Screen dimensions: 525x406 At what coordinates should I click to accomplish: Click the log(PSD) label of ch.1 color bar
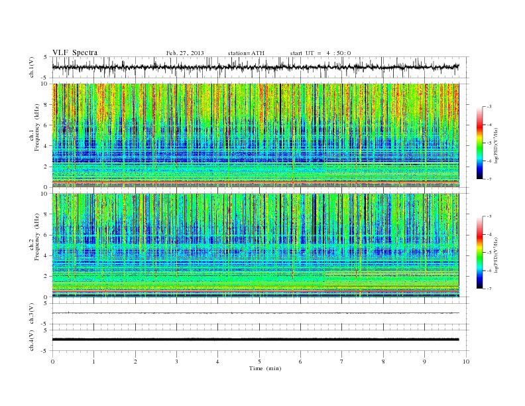pos(496,146)
